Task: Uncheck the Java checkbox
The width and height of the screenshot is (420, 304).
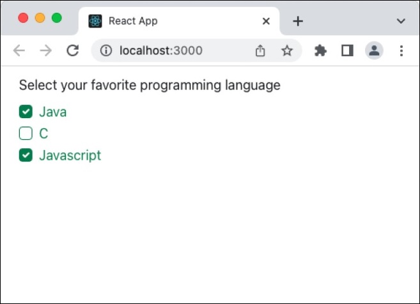Action: pyautogui.click(x=26, y=112)
